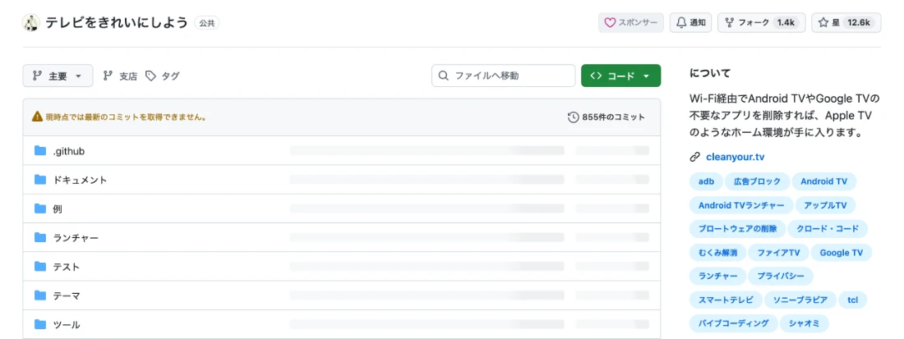Open the 例 folder
This screenshot has height=339, width=904.
point(57,208)
